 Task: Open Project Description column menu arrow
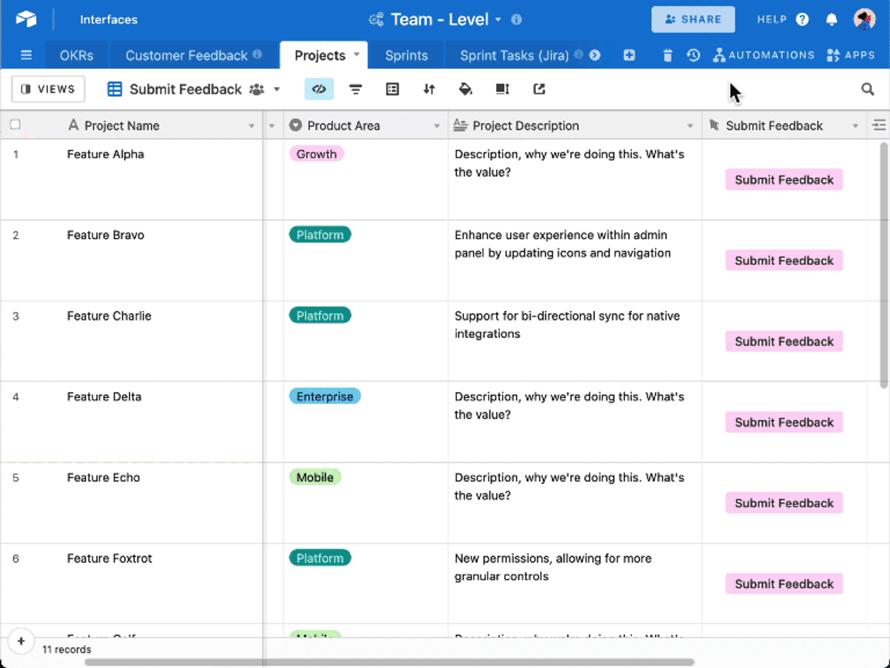click(690, 126)
